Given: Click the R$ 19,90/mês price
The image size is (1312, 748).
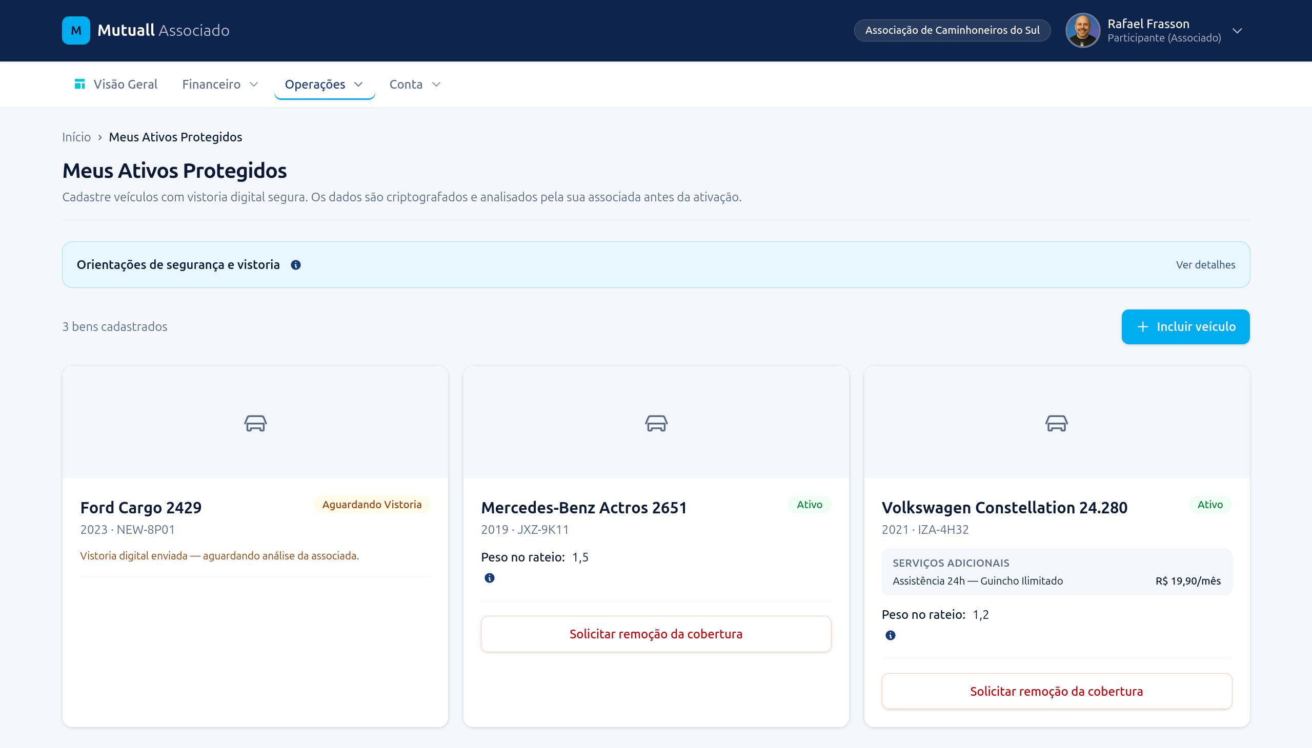Looking at the screenshot, I should (x=1188, y=581).
